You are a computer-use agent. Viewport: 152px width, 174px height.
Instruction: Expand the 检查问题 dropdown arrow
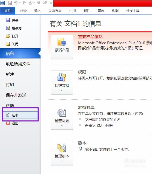point(62,126)
